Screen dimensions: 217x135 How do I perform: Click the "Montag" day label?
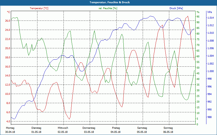pos(10,128)
